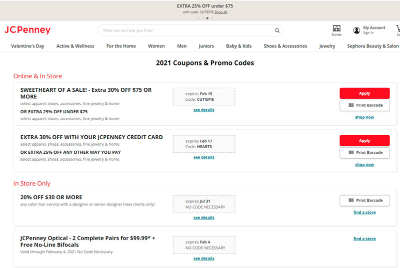
Task: Click '20% OFF $30 OR MORE' title
Action: click(x=51, y=197)
